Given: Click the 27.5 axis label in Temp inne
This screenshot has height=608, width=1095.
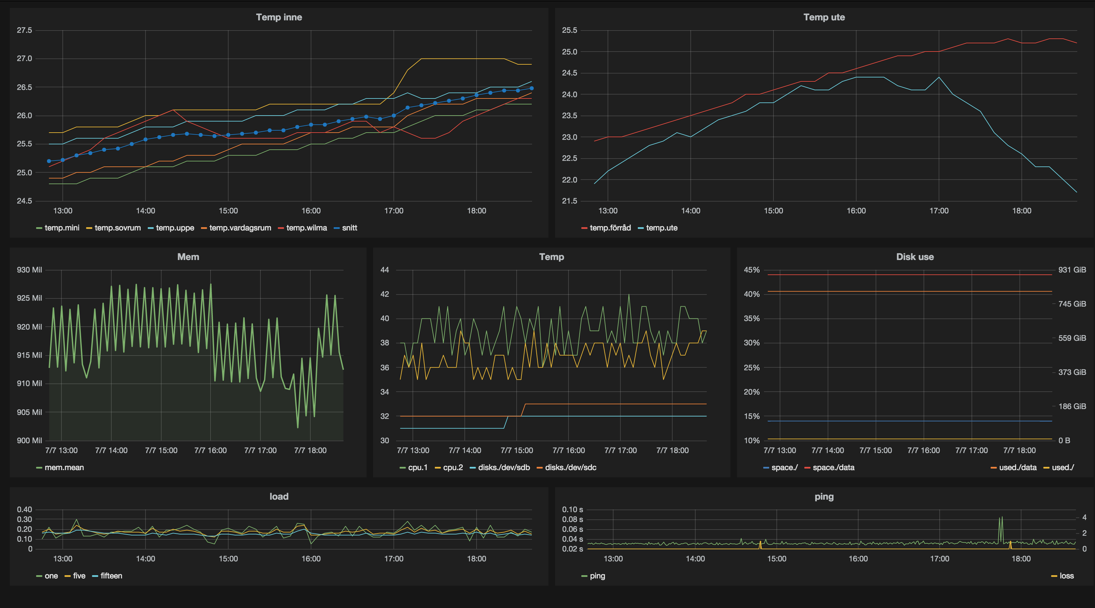Looking at the screenshot, I should tap(24, 30).
